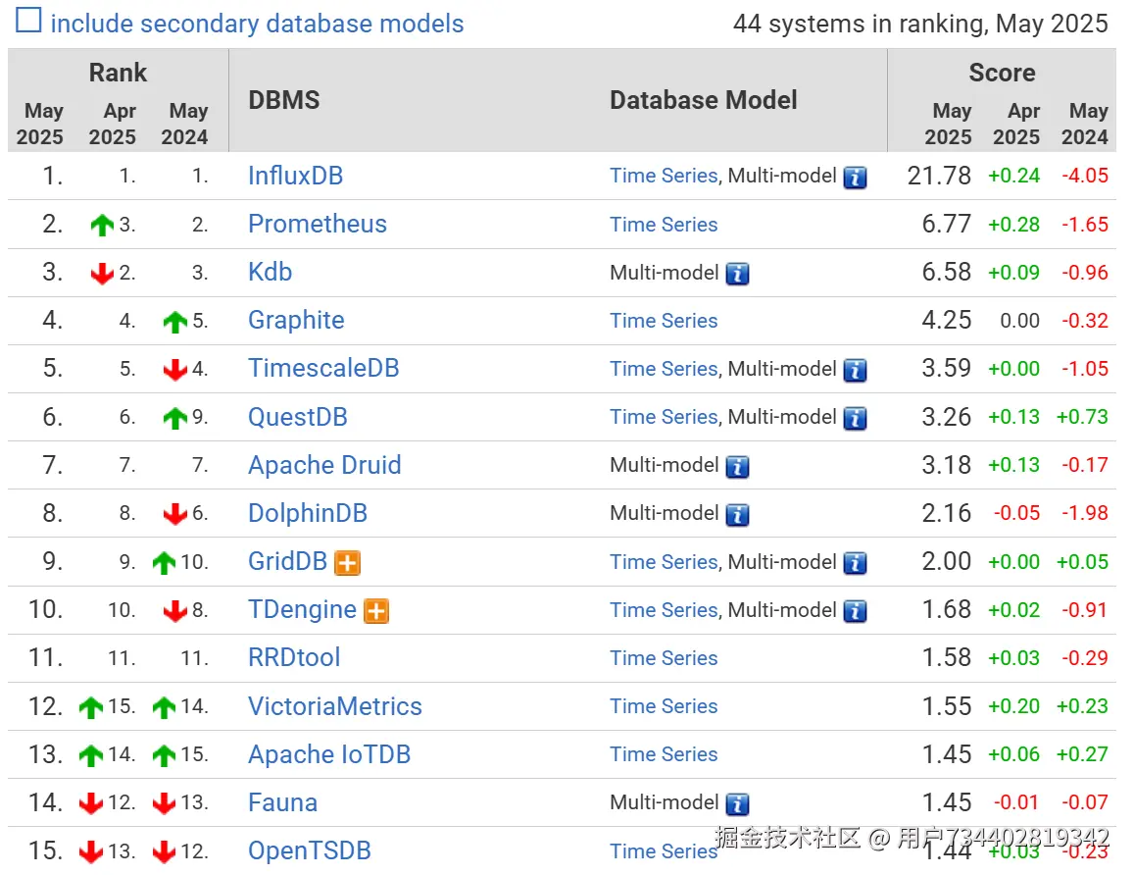Visit the DolphinDB page
1134x875 pixels.
click(308, 513)
